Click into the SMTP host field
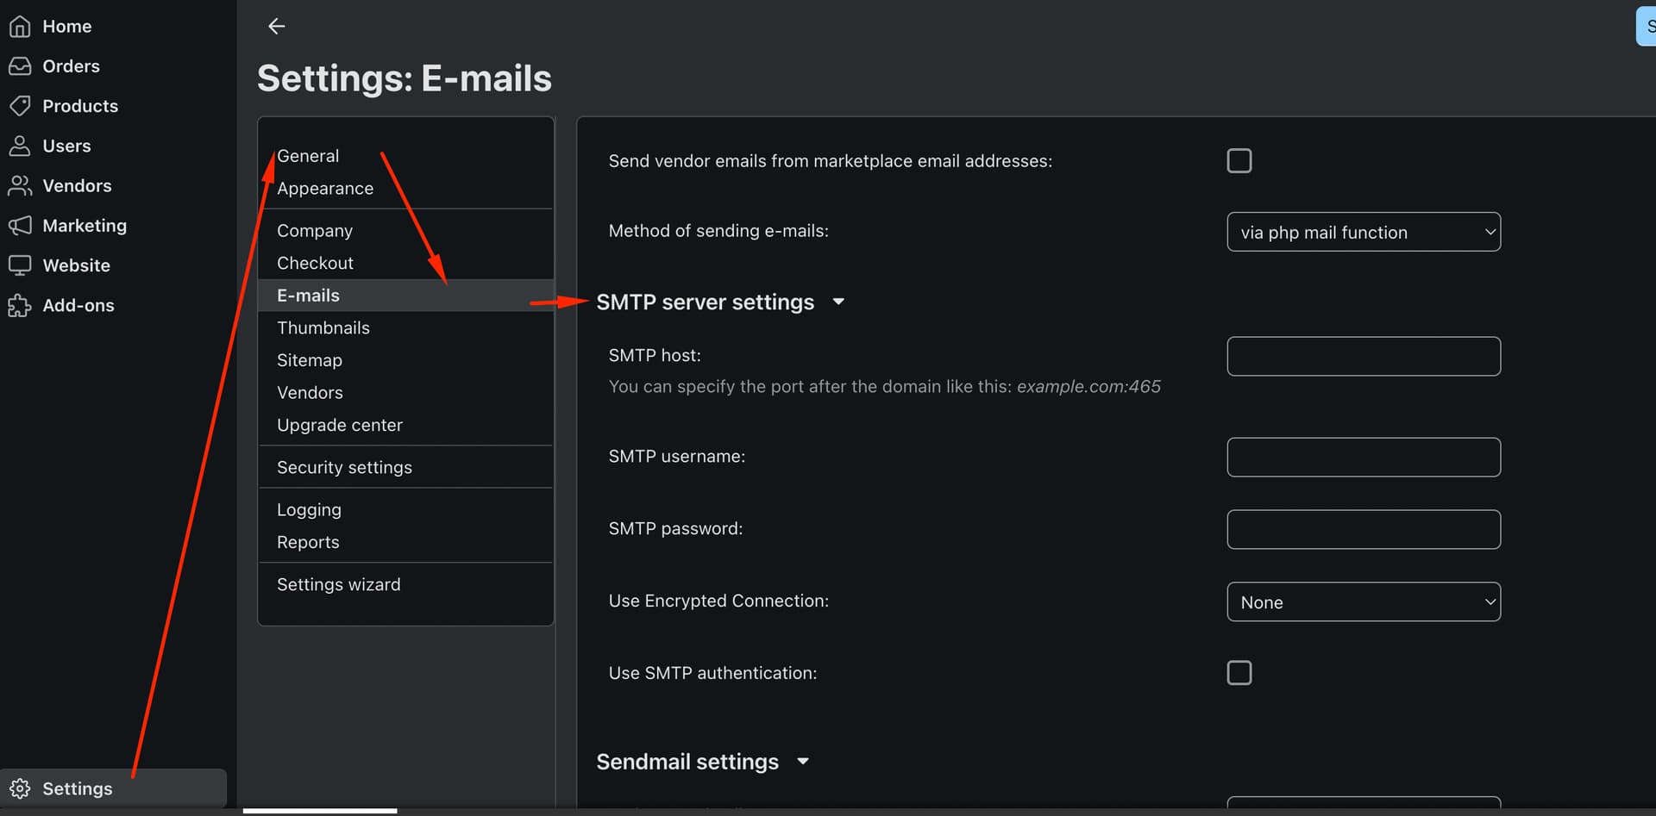This screenshot has height=816, width=1656. (1363, 357)
